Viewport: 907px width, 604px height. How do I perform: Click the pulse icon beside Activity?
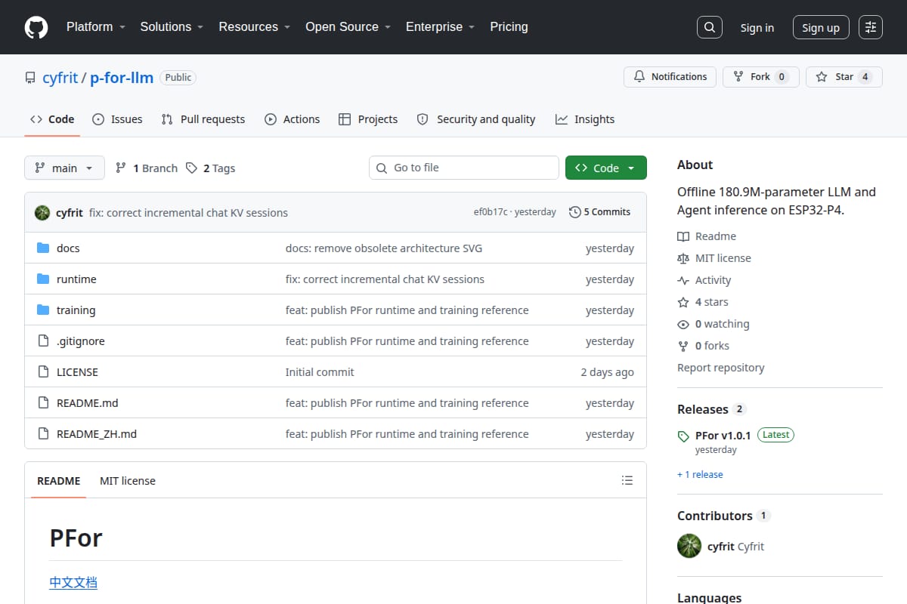683,280
